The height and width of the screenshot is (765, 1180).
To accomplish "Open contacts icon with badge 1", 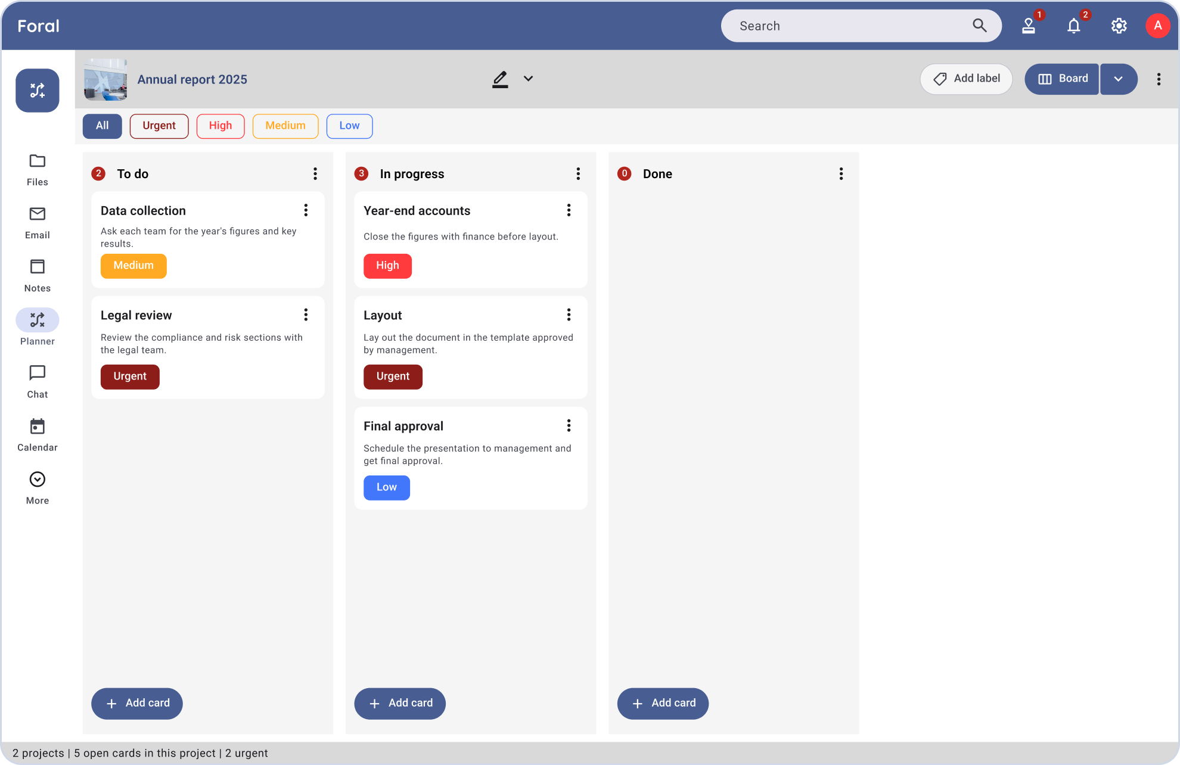I will pos(1029,26).
